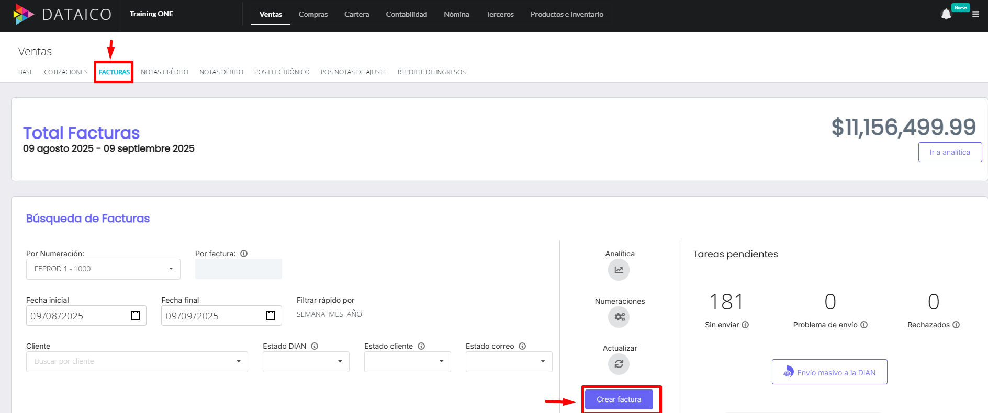Switch to the Notas Crédito tab

[x=164, y=72]
